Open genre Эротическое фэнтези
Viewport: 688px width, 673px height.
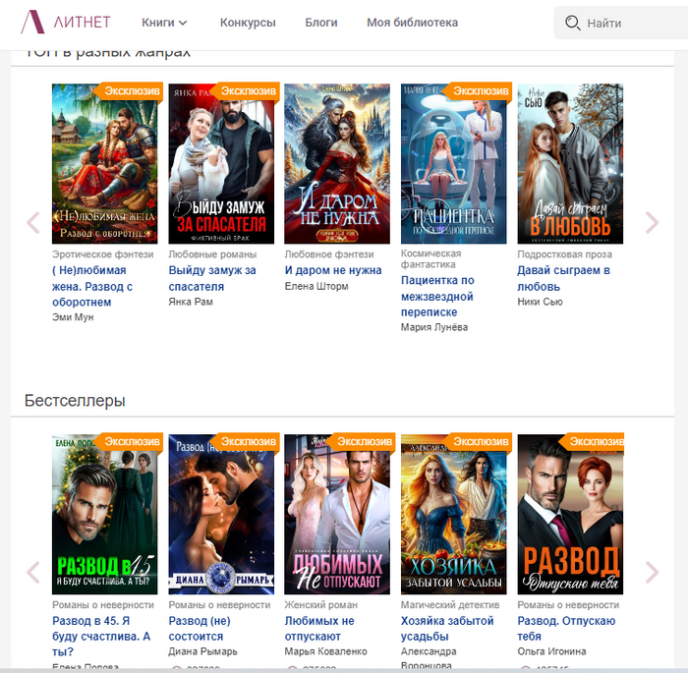[102, 254]
